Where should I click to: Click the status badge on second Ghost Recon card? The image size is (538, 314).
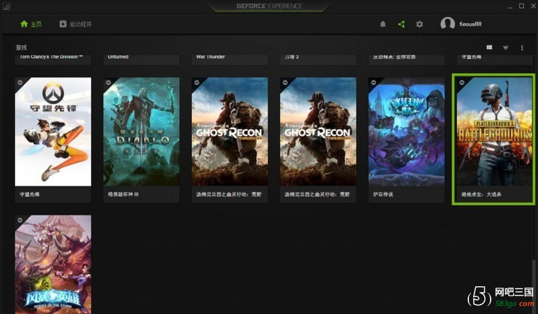(285, 82)
